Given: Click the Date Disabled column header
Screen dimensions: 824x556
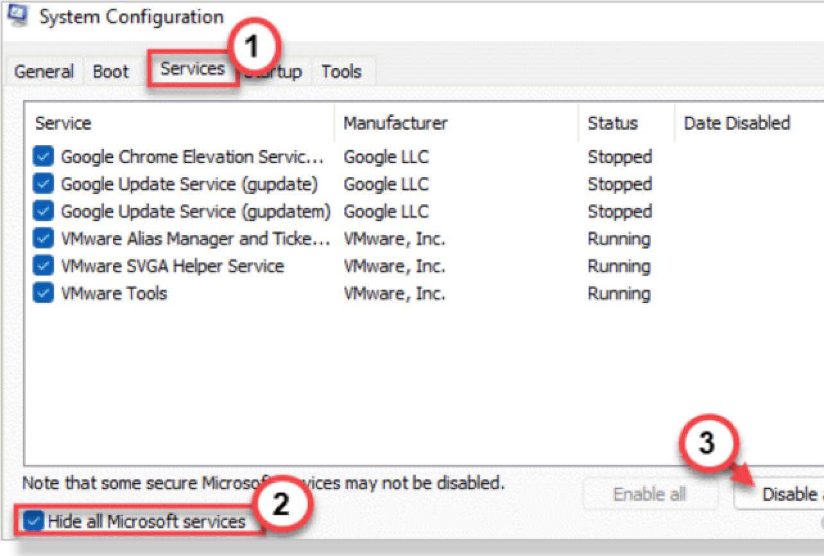Looking at the screenshot, I should (x=737, y=123).
